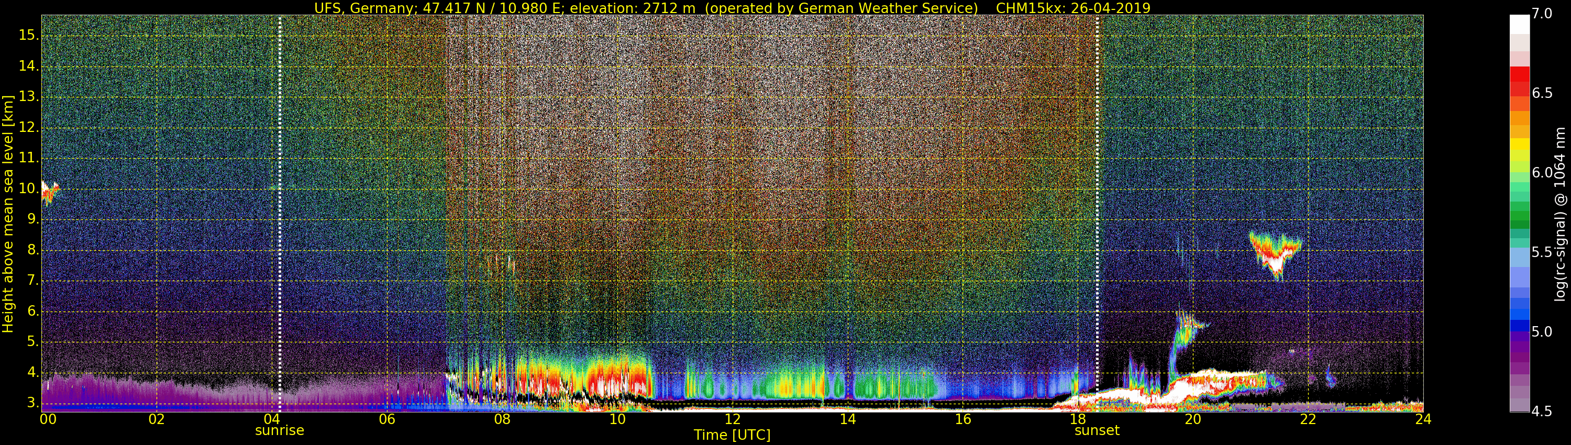The height and width of the screenshot is (445, 1571).
Task: Click time-axis tick label "00"
Action: click(x=48, y=419)
